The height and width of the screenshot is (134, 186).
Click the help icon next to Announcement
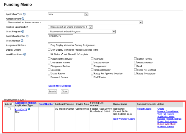pos(23,19)
